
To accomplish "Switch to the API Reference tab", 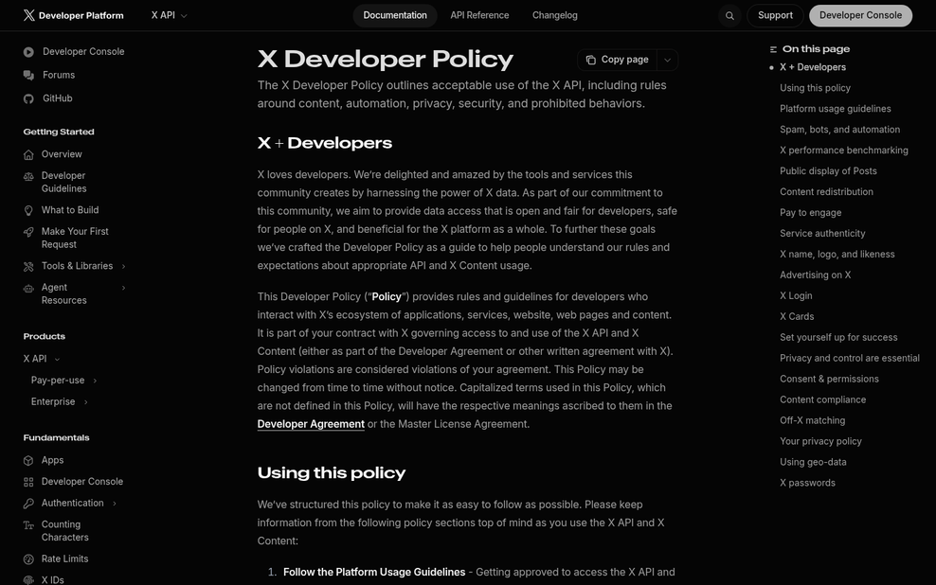I will click(x=479, y=15).
